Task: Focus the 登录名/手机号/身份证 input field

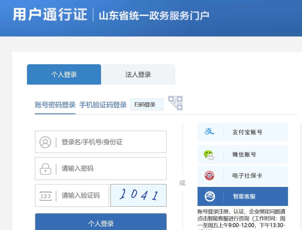Action: [x=101, y=142]
